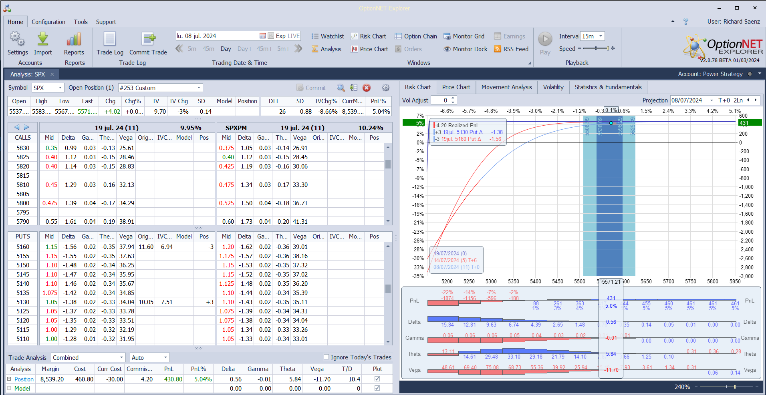Open the Trade Log document icon

click(x=110, y=39)
